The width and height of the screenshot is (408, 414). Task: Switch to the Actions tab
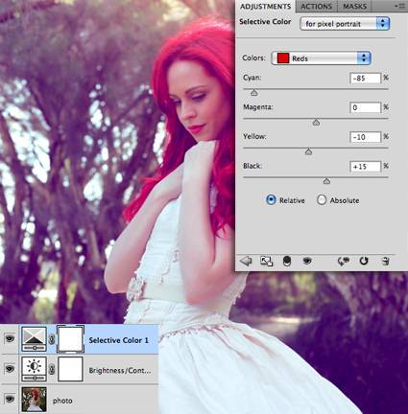pyautogui.click(x=316, y=7)
